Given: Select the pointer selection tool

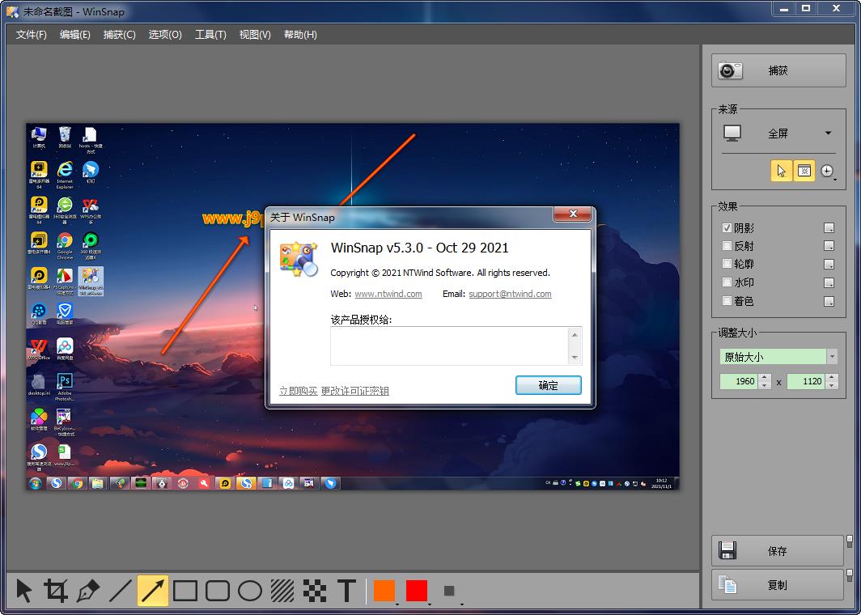Looking at the screenshot, I should [24, 591].
